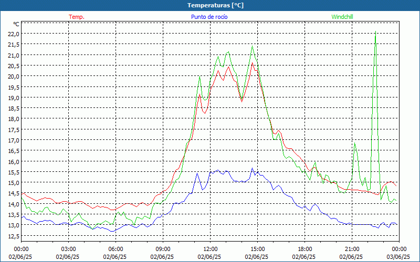This screenshot has width=420, height=262.
Task: Click the 20,0 y-axis value
Action: coord(14,77)
